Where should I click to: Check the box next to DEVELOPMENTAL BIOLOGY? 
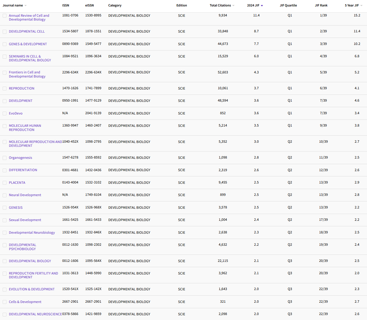(x=4, y=261)
